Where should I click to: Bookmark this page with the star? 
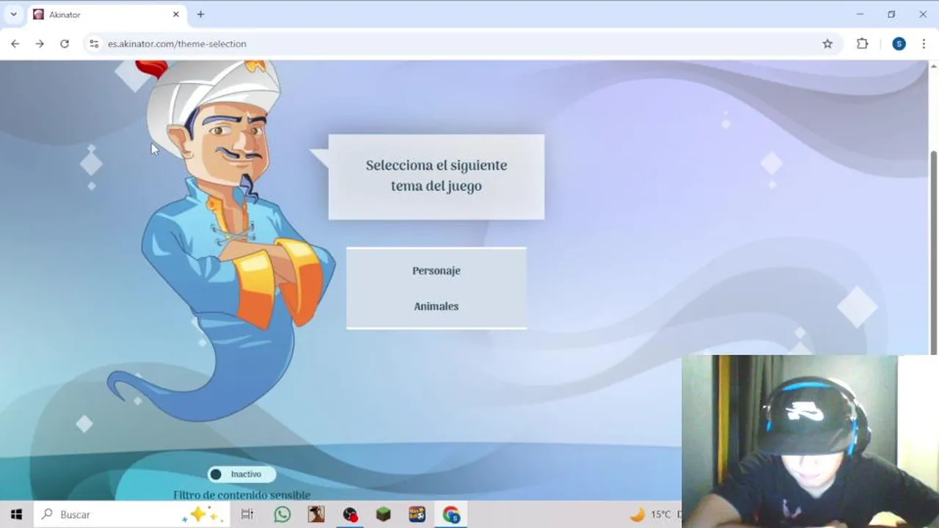(x=827, y=44)
